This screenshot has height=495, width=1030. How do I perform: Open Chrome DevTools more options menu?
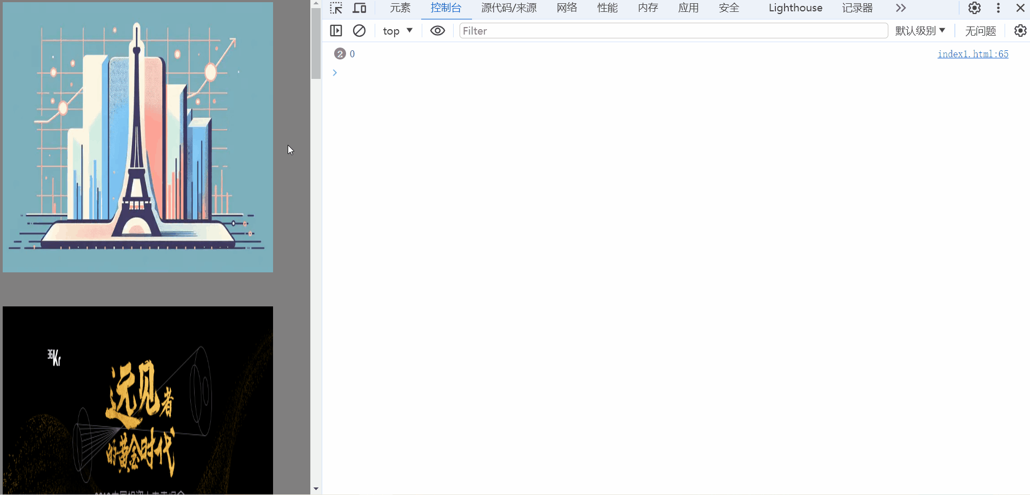click(998, 8)
